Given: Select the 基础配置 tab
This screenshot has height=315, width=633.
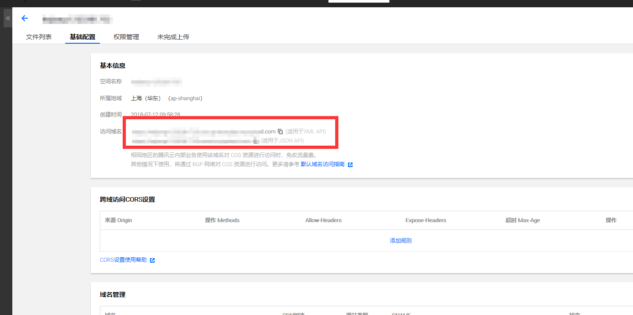Looking at the screenshot, I should [83, 37].
